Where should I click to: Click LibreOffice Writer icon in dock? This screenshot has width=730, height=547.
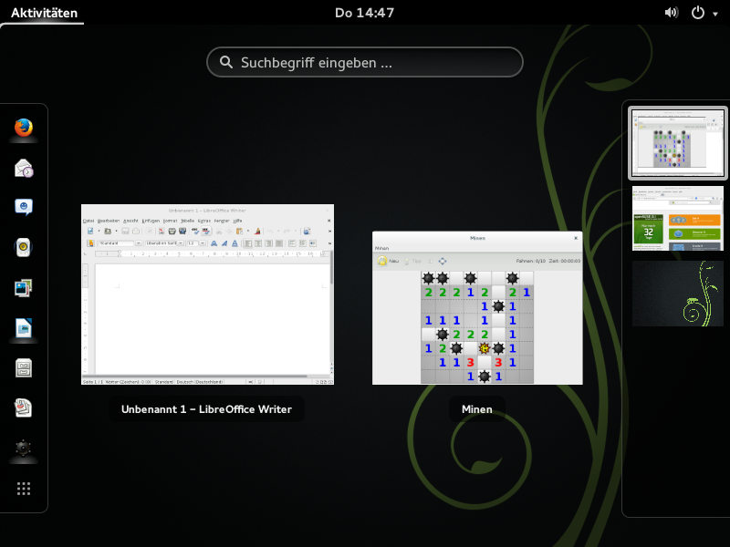coord(24,328)
